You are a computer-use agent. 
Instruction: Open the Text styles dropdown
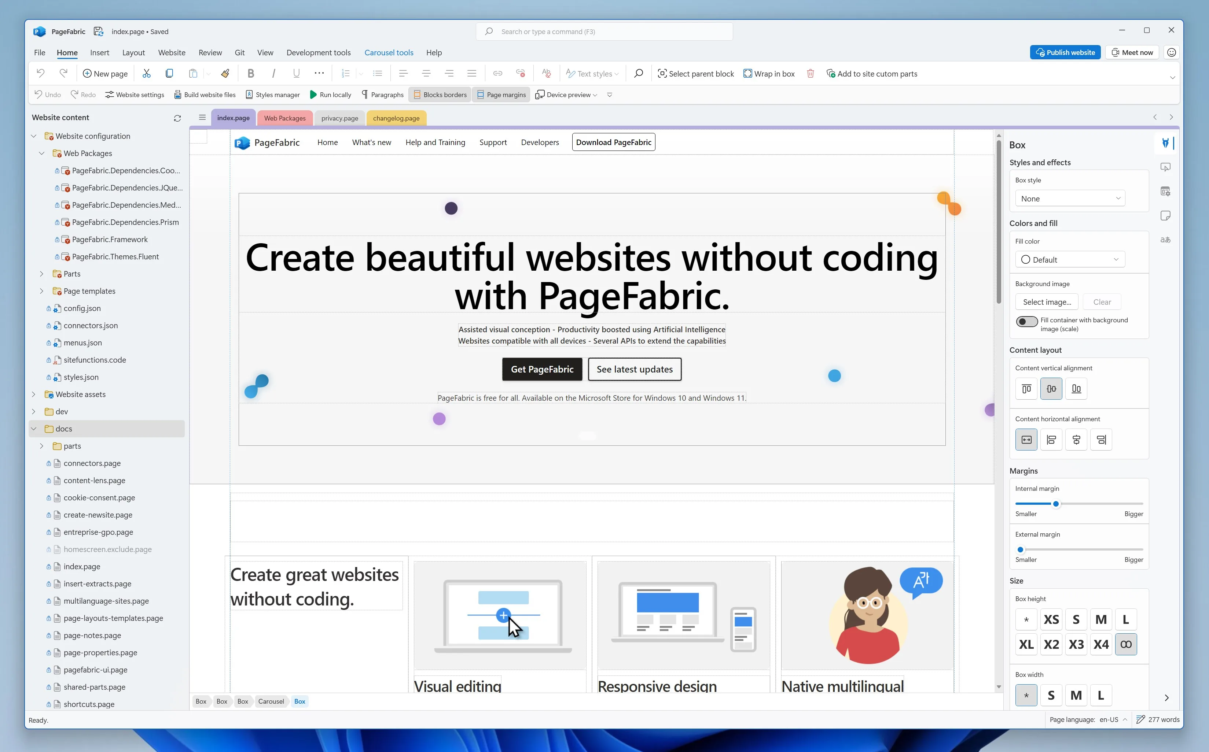pos(592,73)
